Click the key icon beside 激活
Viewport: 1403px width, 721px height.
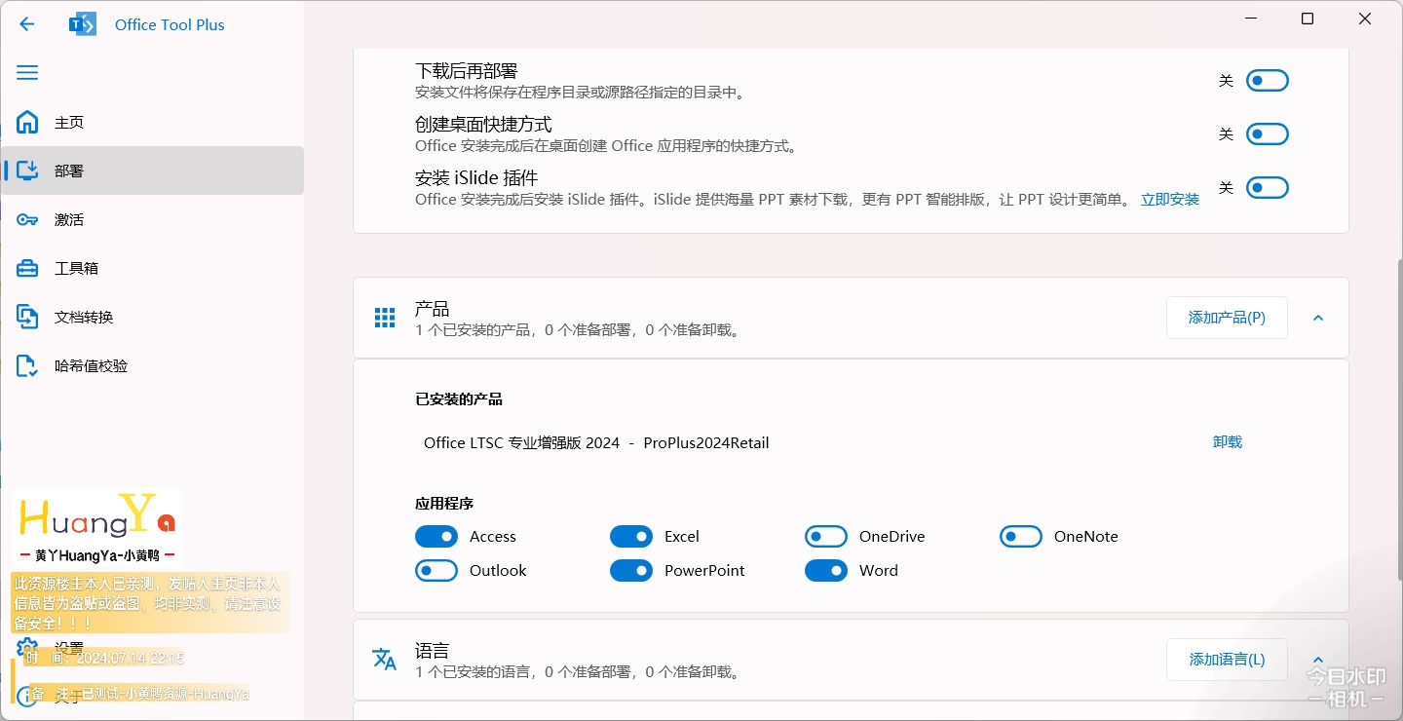pos(27,219)
